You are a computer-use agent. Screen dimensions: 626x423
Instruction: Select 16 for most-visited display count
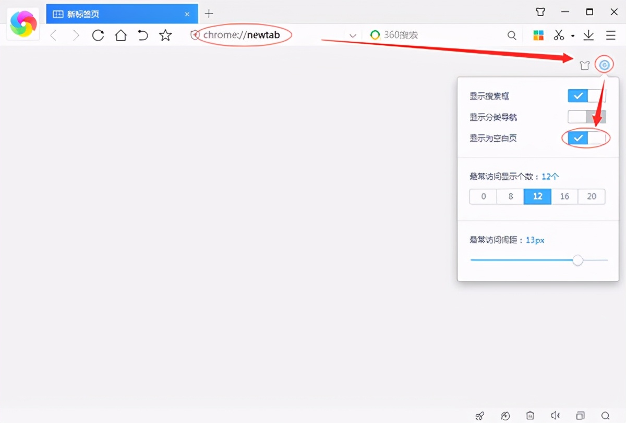click(564, 196)
